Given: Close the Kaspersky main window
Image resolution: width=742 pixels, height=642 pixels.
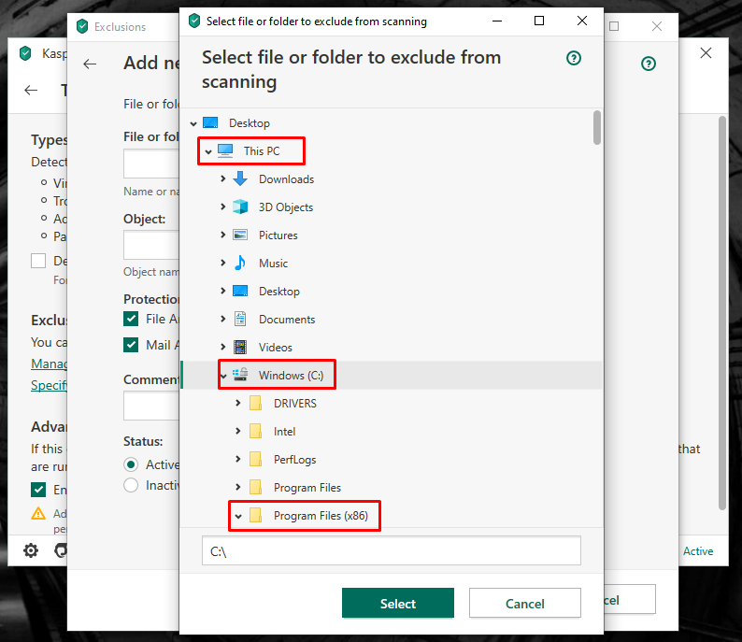Looking at the screenshot, I should (706, 52).
